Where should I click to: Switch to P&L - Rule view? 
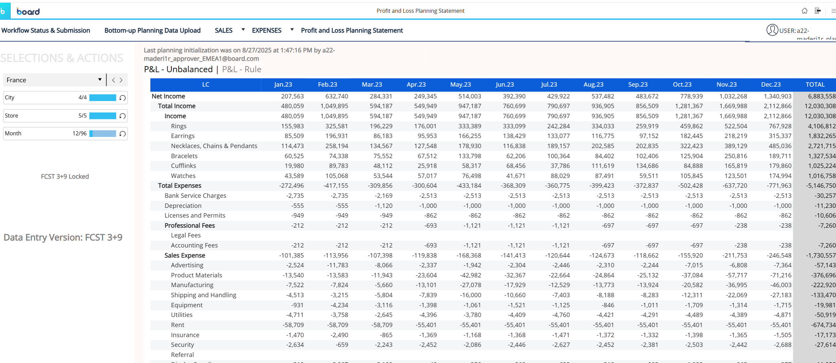tap(242, 69)
